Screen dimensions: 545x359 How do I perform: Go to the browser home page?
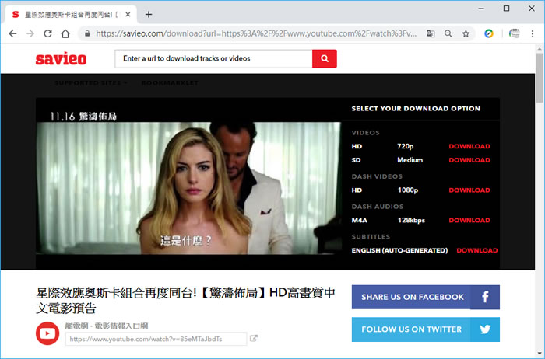[x=65, y=33]
